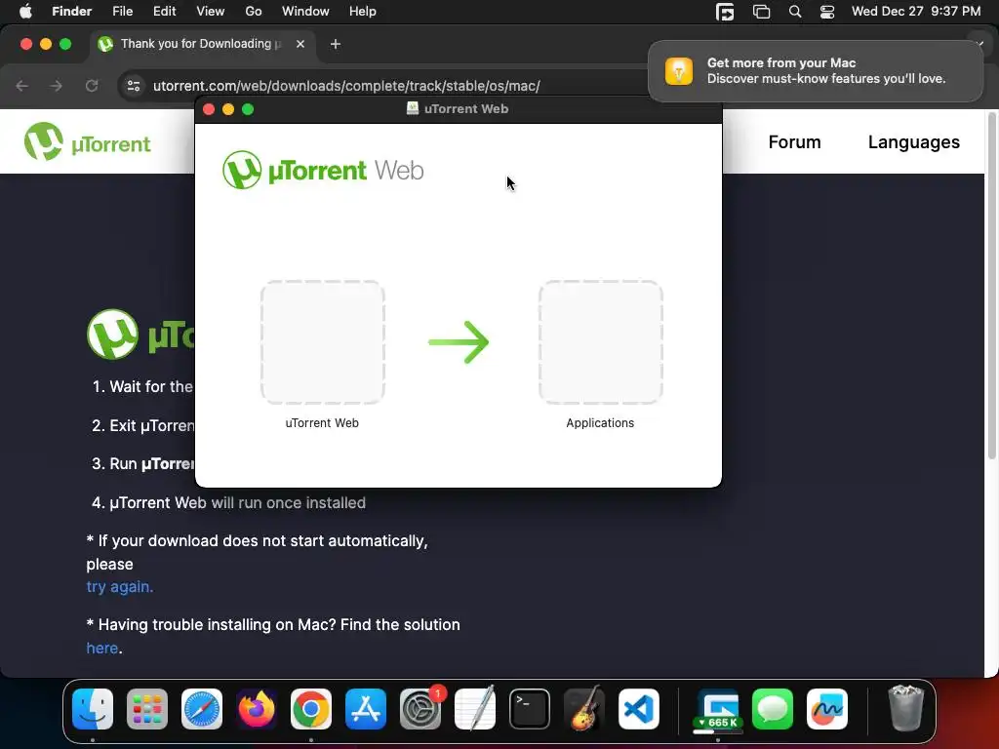This screenshot has height=749, width=999.
Task: Close the Thank you for Downloading tab
Action: 300,44
